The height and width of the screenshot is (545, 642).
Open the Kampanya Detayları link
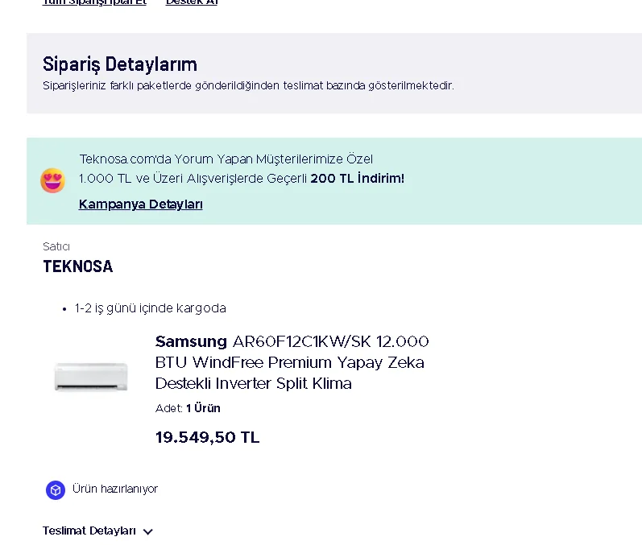[x=140, y=204]
